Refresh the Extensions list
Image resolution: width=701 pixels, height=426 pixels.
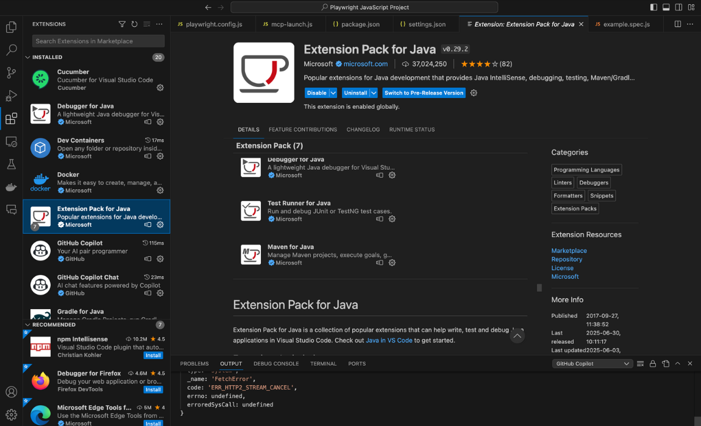point(134,24)
